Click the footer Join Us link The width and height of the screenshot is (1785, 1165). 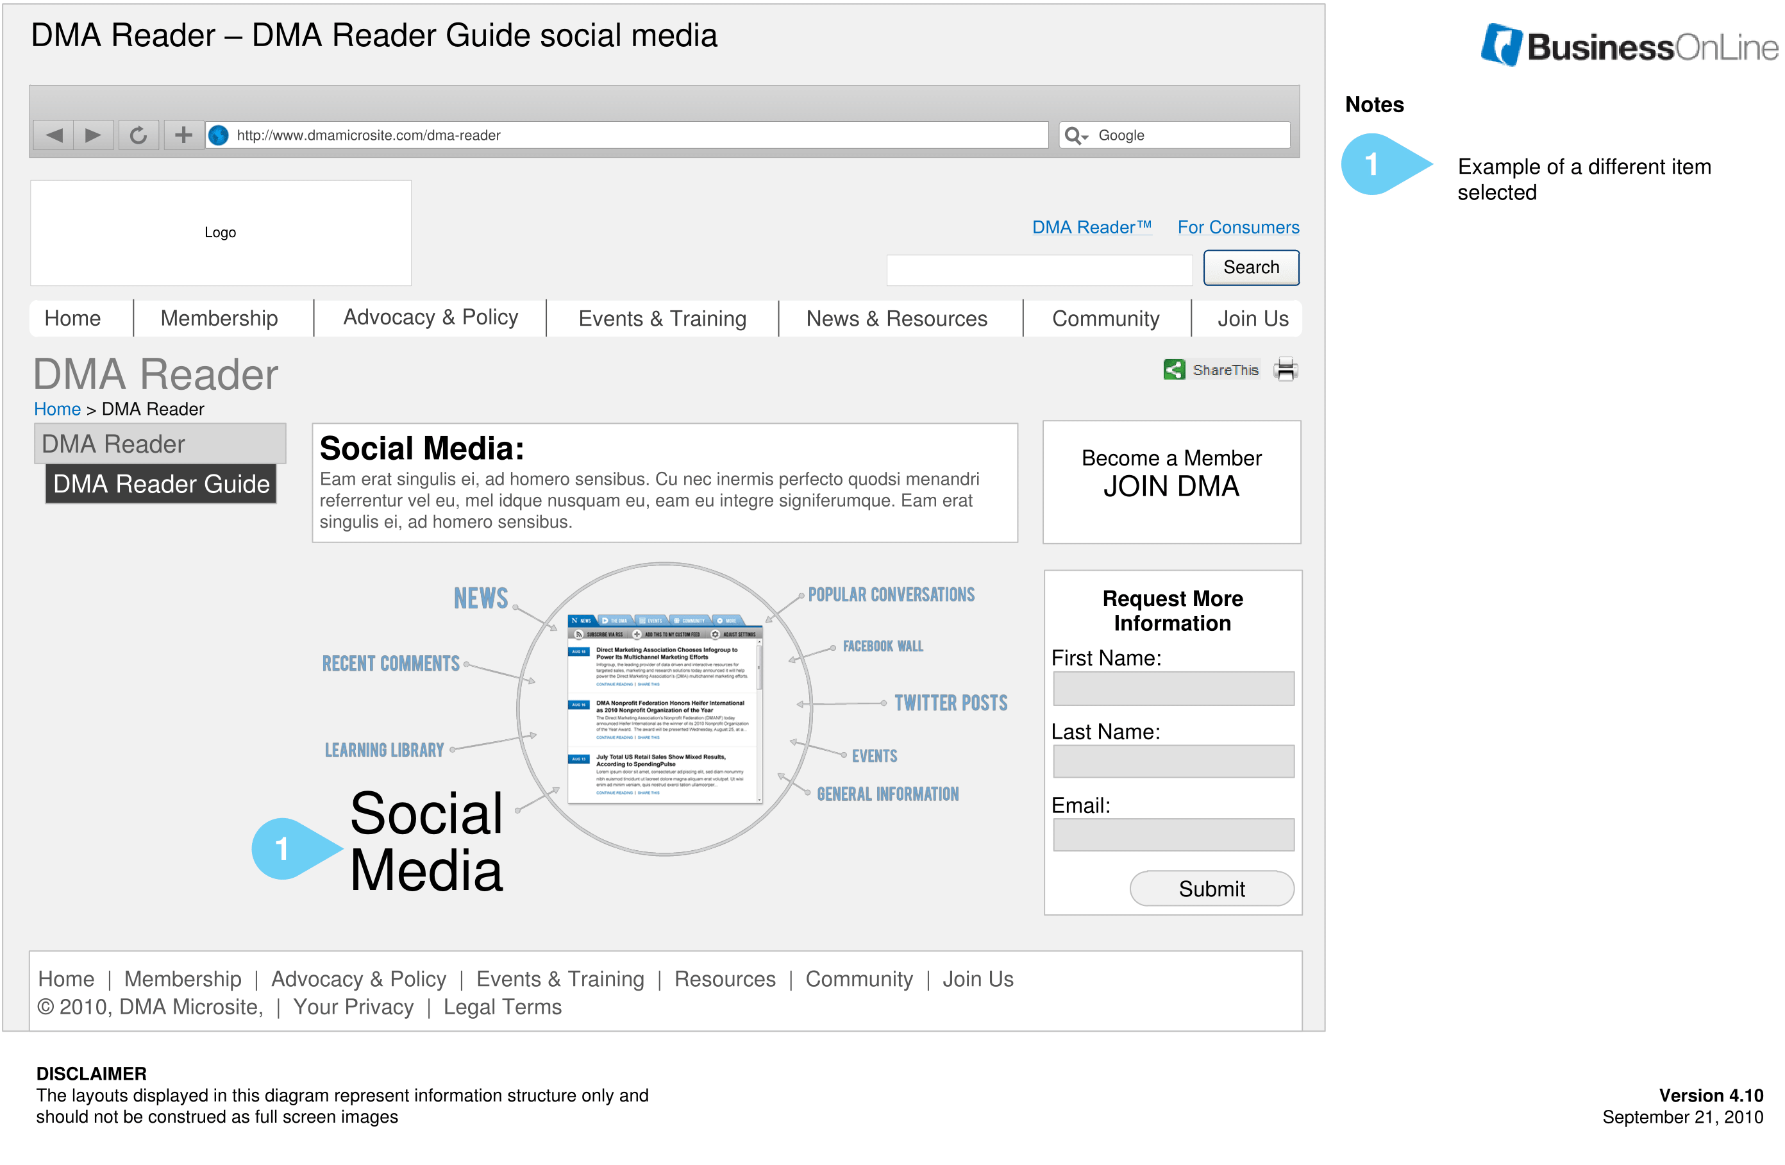pos(978,979)
